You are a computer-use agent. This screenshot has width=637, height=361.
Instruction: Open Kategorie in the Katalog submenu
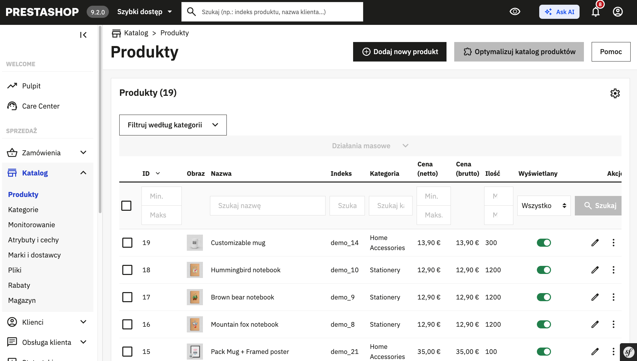click(23, 210)
